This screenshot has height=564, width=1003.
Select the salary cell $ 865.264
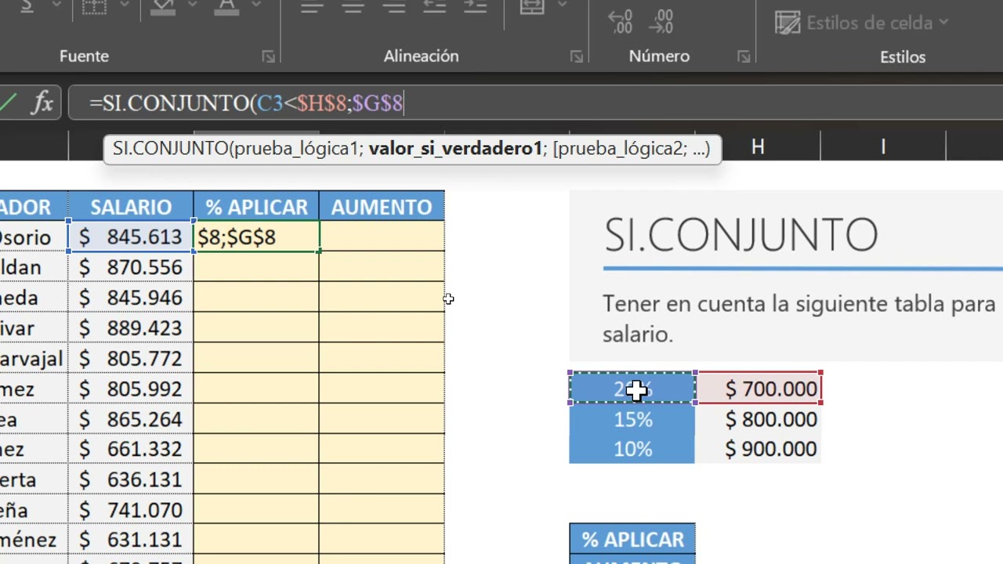pos(131,419)
